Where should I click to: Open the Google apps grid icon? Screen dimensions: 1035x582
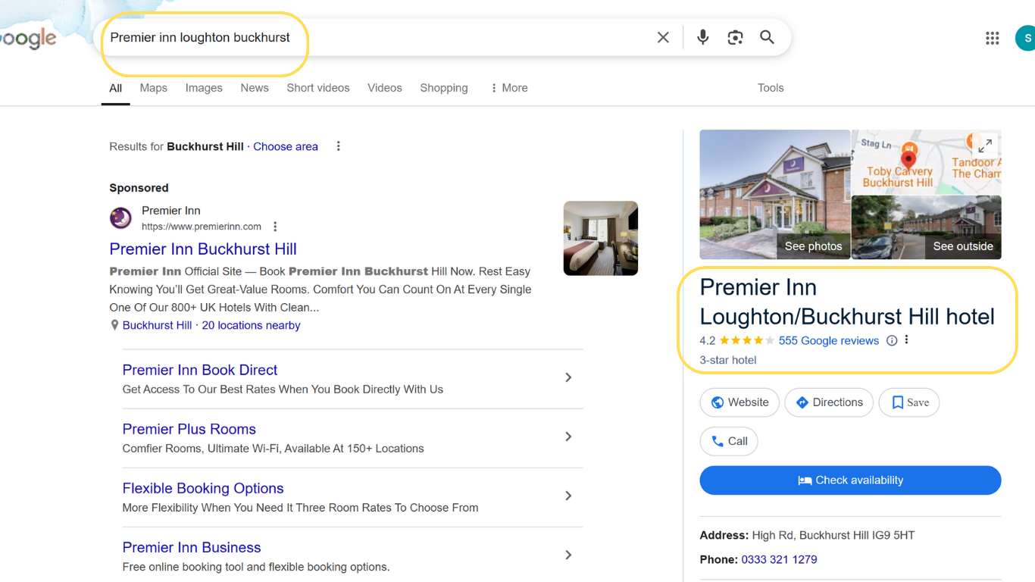992,38
